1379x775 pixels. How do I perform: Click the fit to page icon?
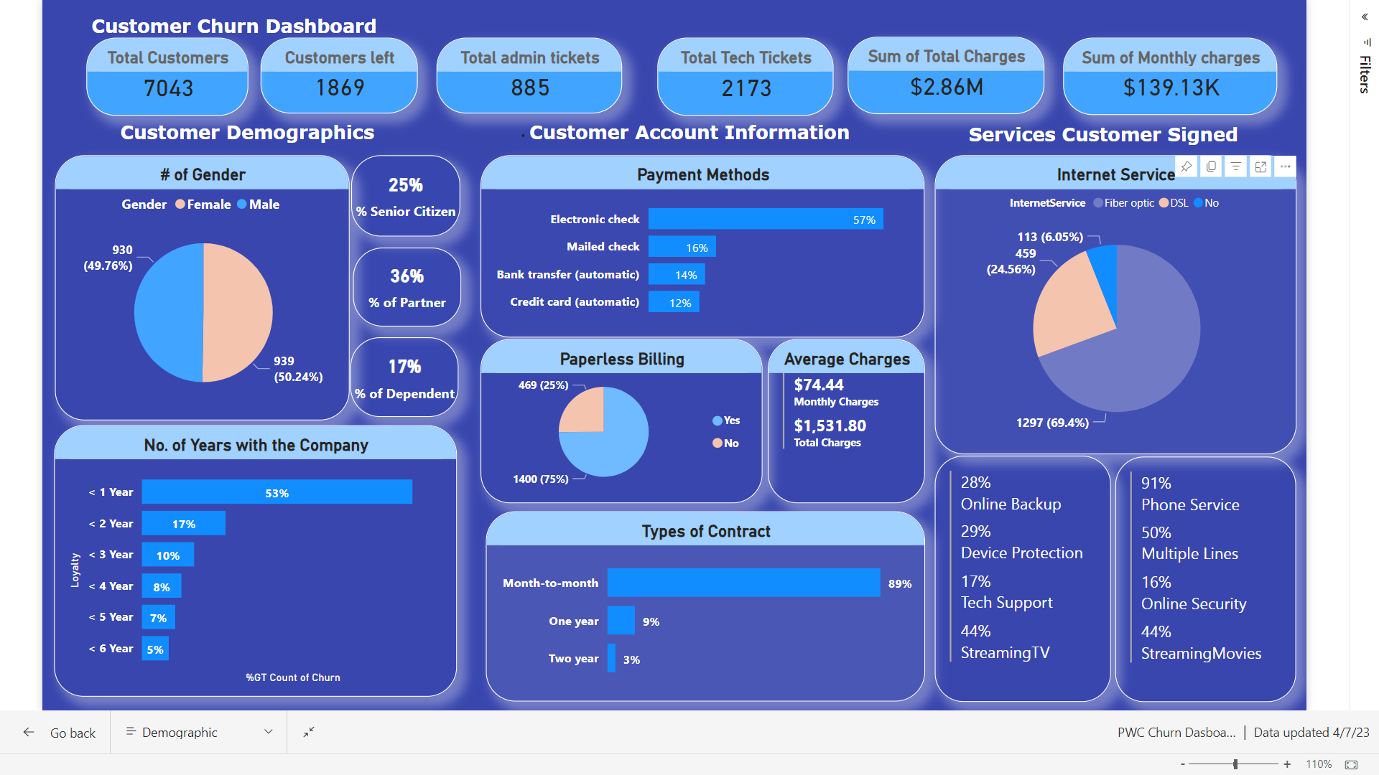click(1351, 765)
